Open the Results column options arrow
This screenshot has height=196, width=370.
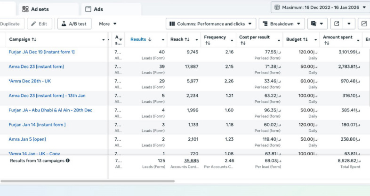(163, 40)
